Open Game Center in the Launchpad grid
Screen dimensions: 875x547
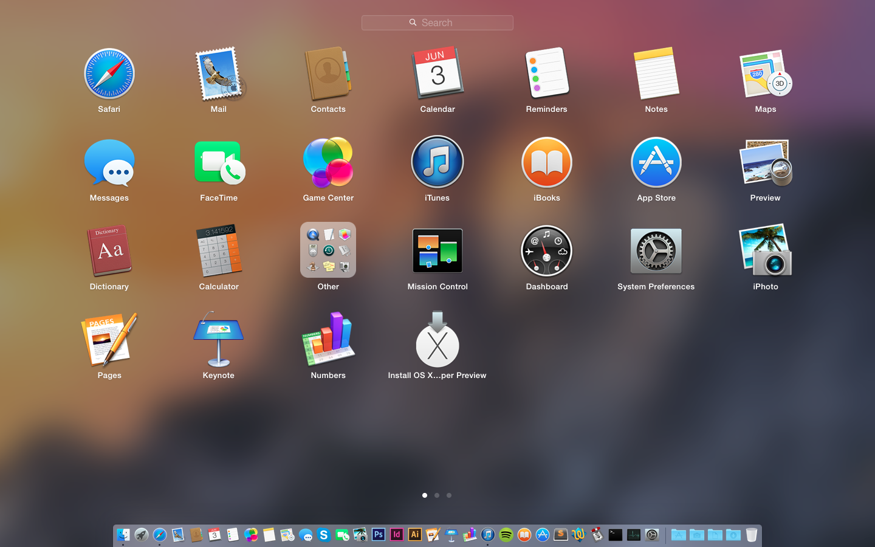coord(328,162)
